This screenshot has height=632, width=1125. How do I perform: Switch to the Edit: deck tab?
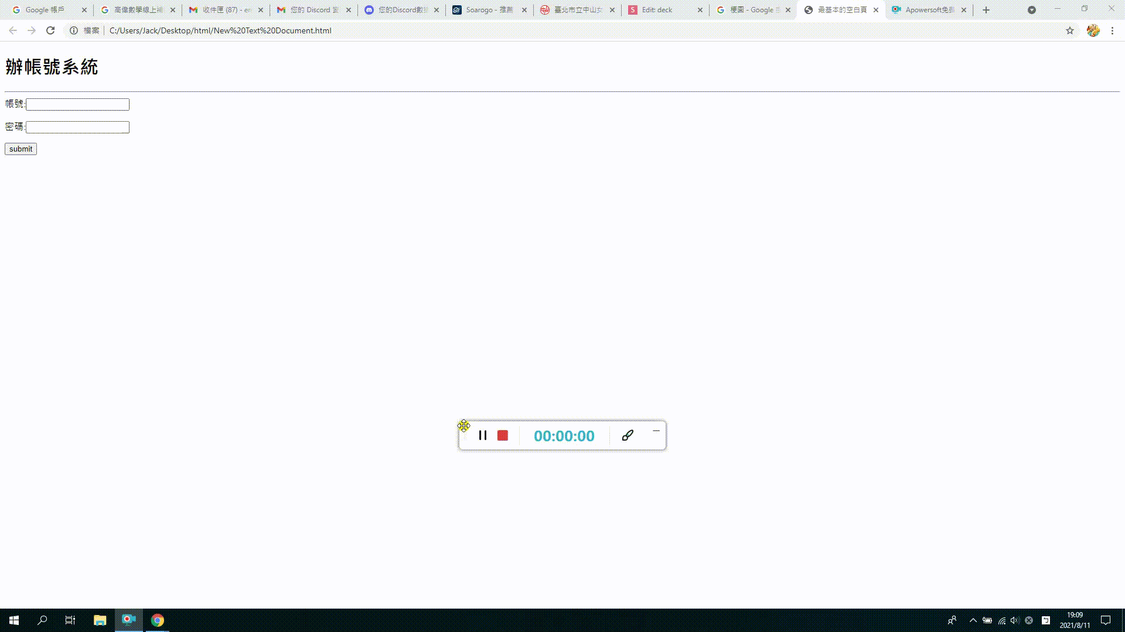[657, 10]
